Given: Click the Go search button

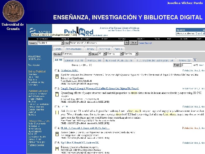Looking at the screenshot, I should pyautogui.click(x=127, y=43).
